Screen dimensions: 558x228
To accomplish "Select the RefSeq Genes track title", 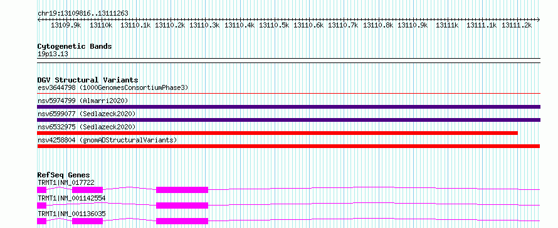I will click(64, 175).
